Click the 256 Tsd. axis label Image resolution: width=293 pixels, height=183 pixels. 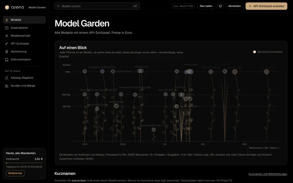66,95
